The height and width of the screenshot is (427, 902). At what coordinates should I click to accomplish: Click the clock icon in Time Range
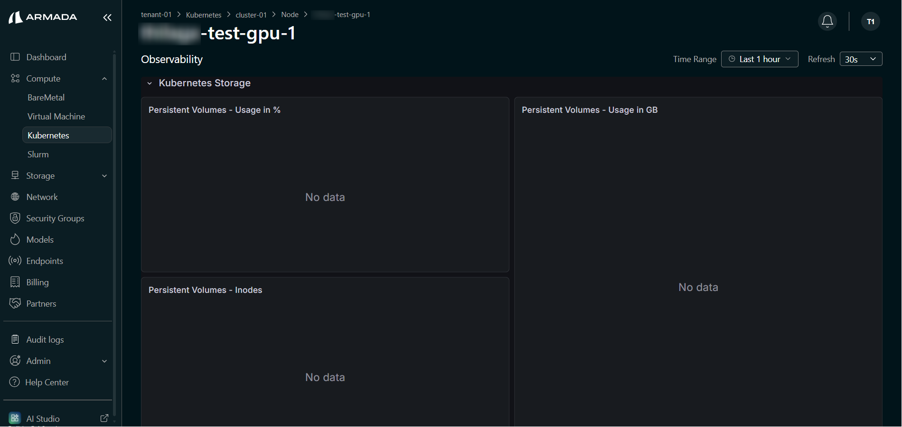732,59
